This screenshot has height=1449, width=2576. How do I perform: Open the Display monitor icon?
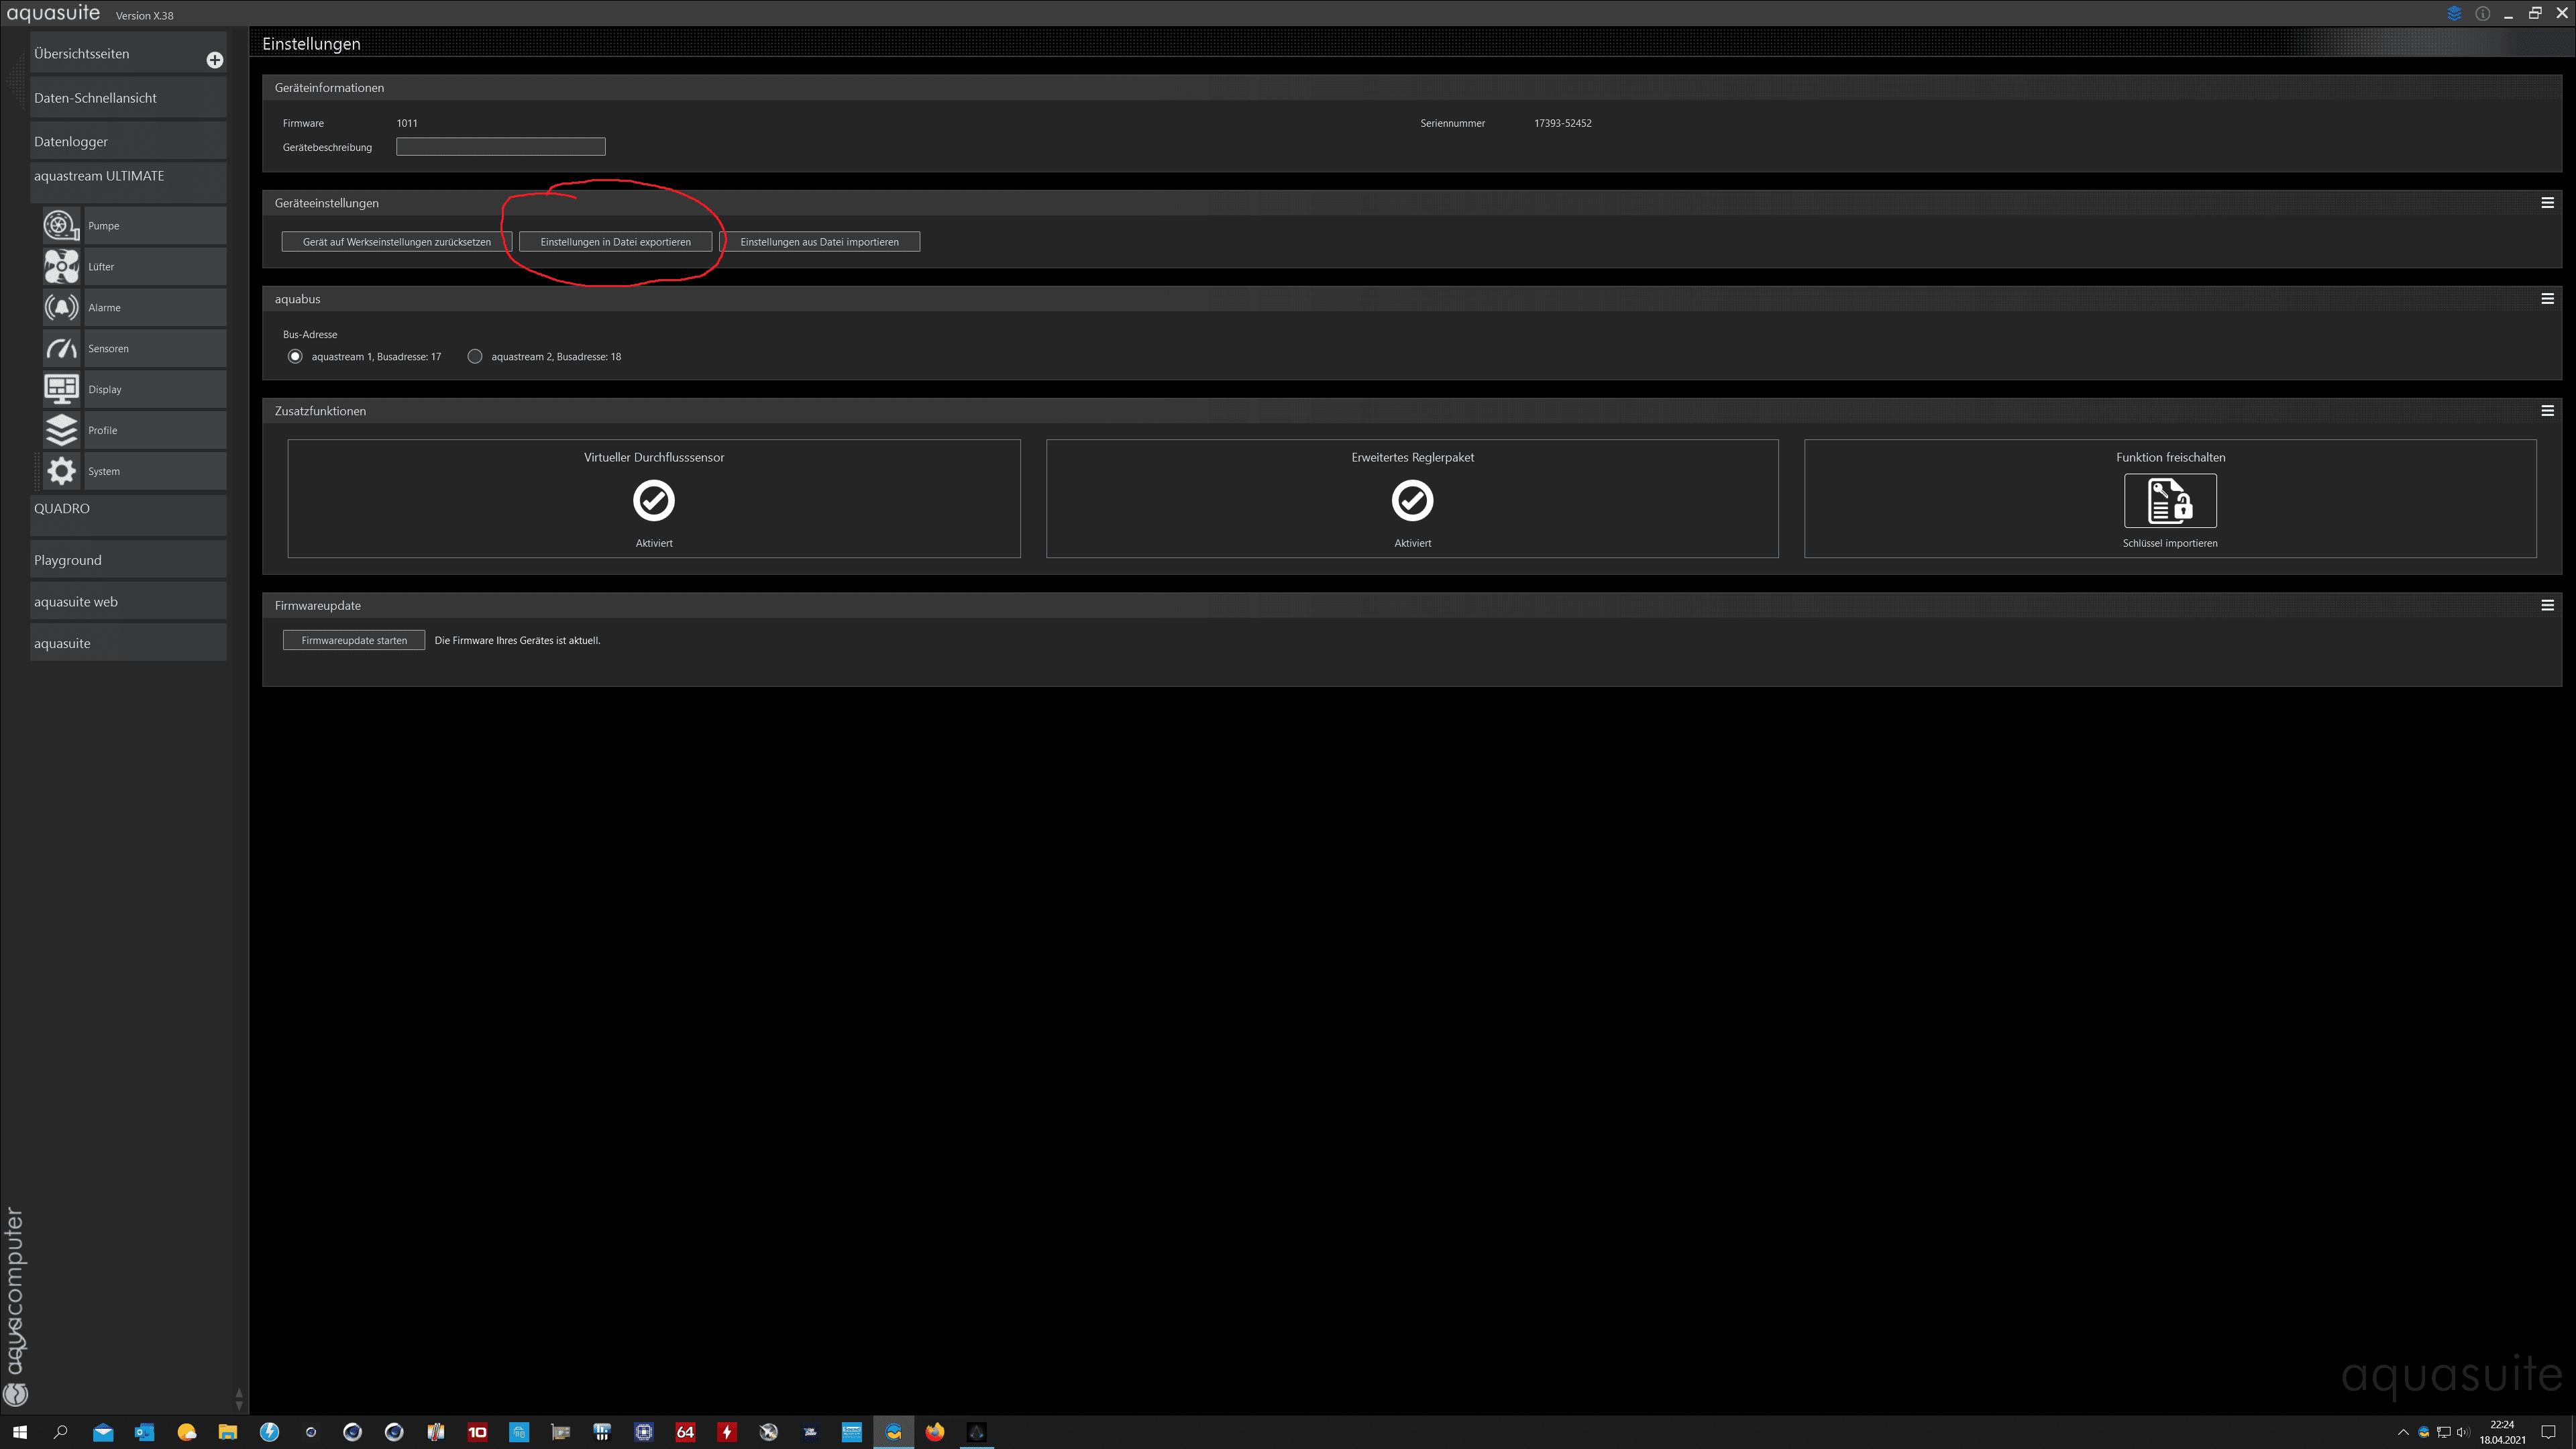click(x=61, y=389)
